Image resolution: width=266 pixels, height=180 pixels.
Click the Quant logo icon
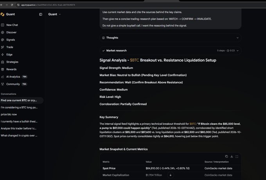pyautogui.click(x=2, y=14)
